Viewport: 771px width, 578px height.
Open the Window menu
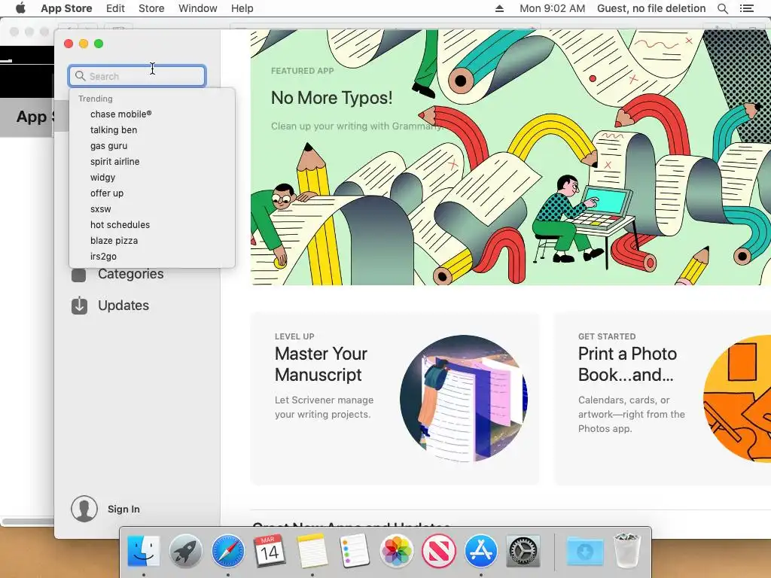[198, 8]
